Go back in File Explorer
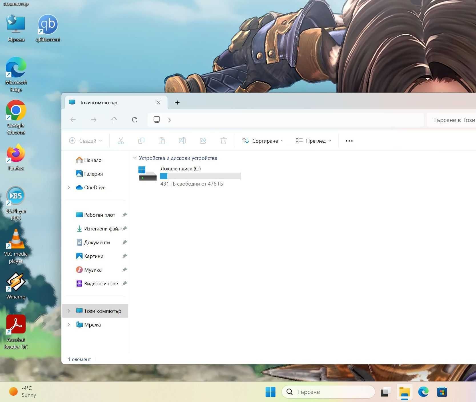The image size is (476, 402). pyautogui.click(x=73, y=120)
